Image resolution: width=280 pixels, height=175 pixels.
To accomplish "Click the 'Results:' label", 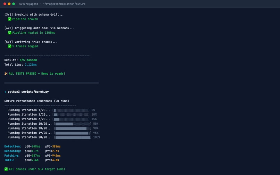I will [11, 60].
